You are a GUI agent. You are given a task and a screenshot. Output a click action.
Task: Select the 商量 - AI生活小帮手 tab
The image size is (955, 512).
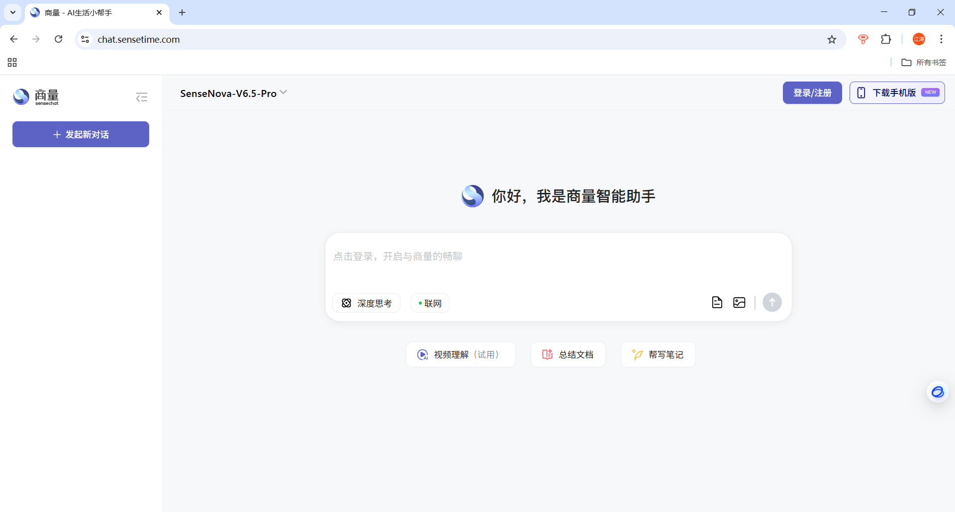pos(97,12)
